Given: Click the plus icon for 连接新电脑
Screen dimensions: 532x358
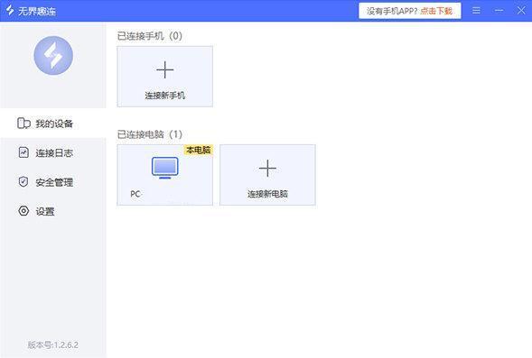Looking at the screenshot, I should [267, 168].
